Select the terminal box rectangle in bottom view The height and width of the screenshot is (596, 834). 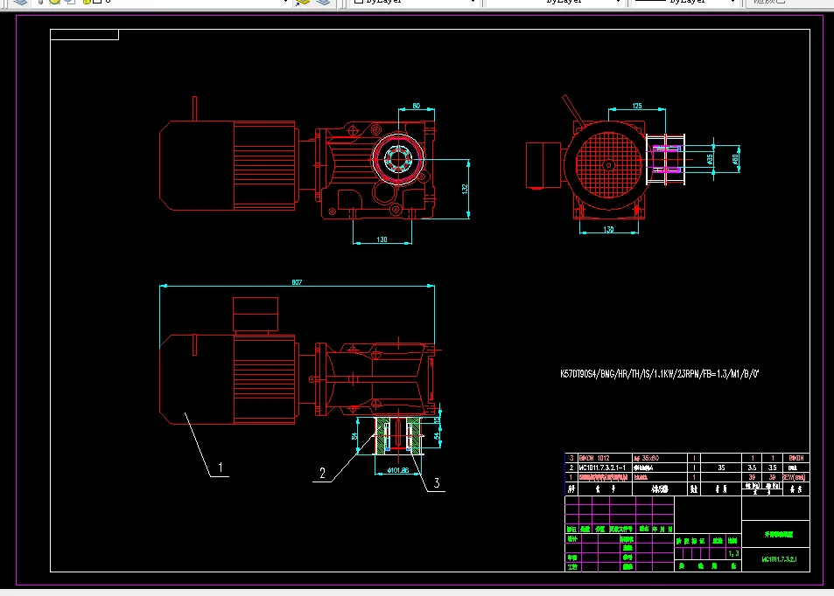pyautogui.click(x=256, y=315)
